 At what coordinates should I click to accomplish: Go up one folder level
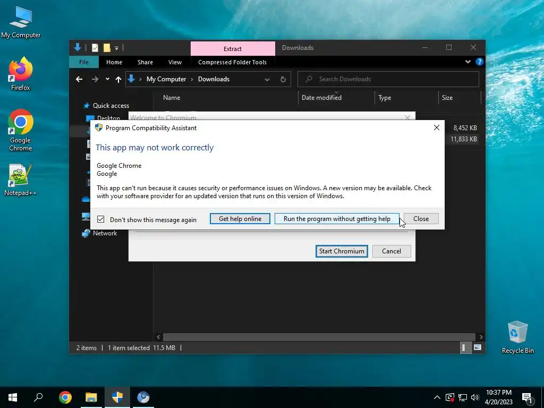pyautogui.click(x=118, y=80)
